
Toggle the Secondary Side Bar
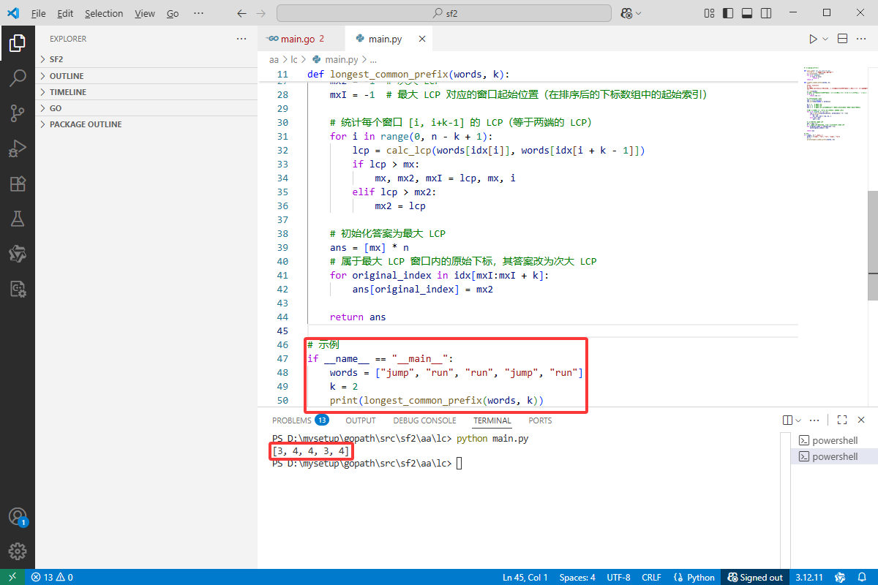tap(765, 13)
